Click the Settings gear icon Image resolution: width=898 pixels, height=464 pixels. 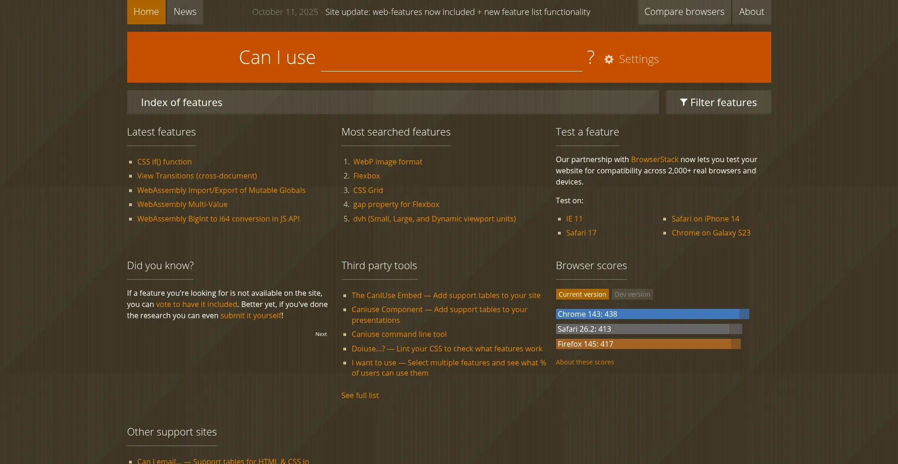tap(608, 59)
